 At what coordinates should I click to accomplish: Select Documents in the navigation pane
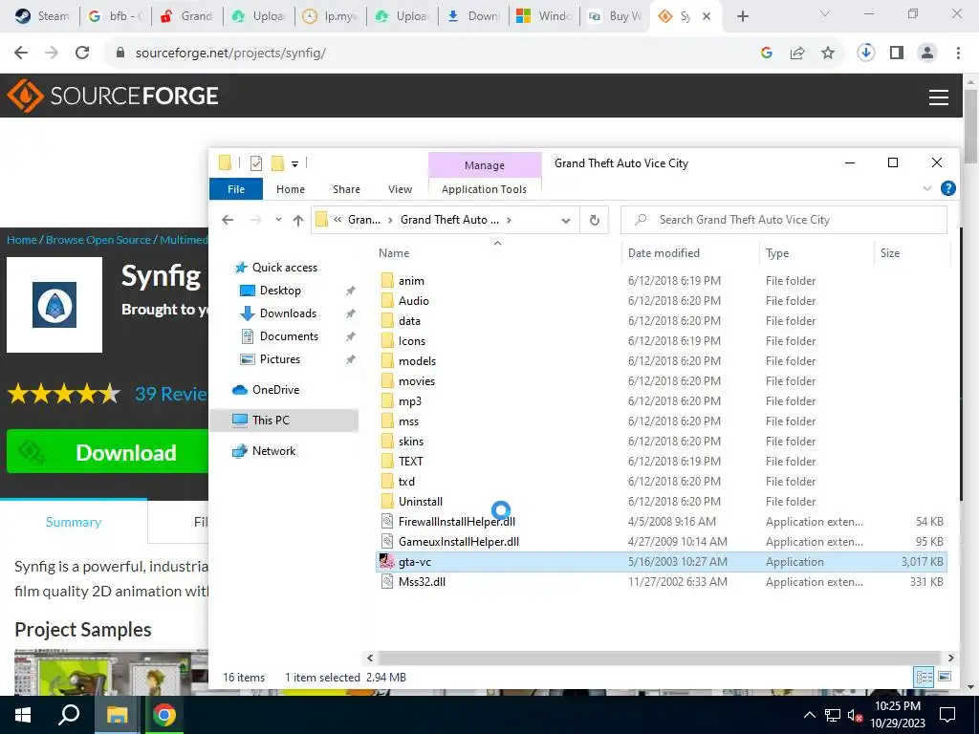click(289, 336)
